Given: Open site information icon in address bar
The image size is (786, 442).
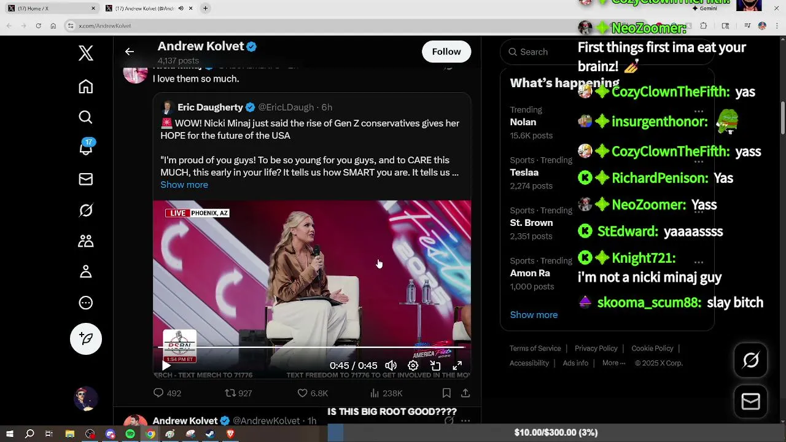Looking at the screenshot, I should [x=71, y=26].
